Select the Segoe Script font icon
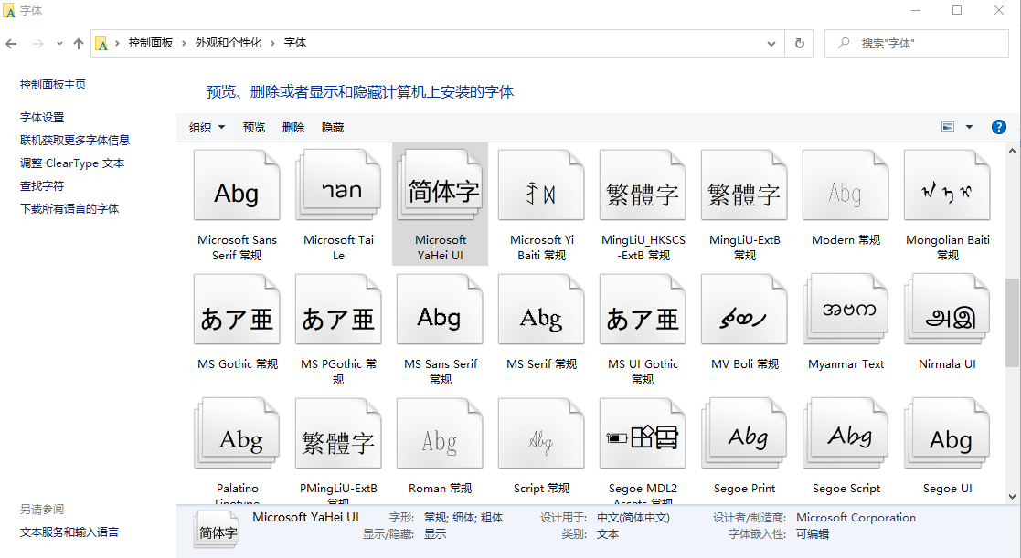This screenshot has height=558, width=1021. tap(846, 433)
